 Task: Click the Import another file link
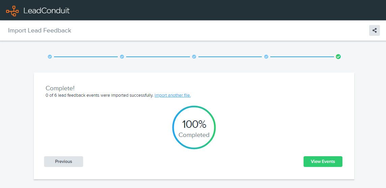point(172,95)
